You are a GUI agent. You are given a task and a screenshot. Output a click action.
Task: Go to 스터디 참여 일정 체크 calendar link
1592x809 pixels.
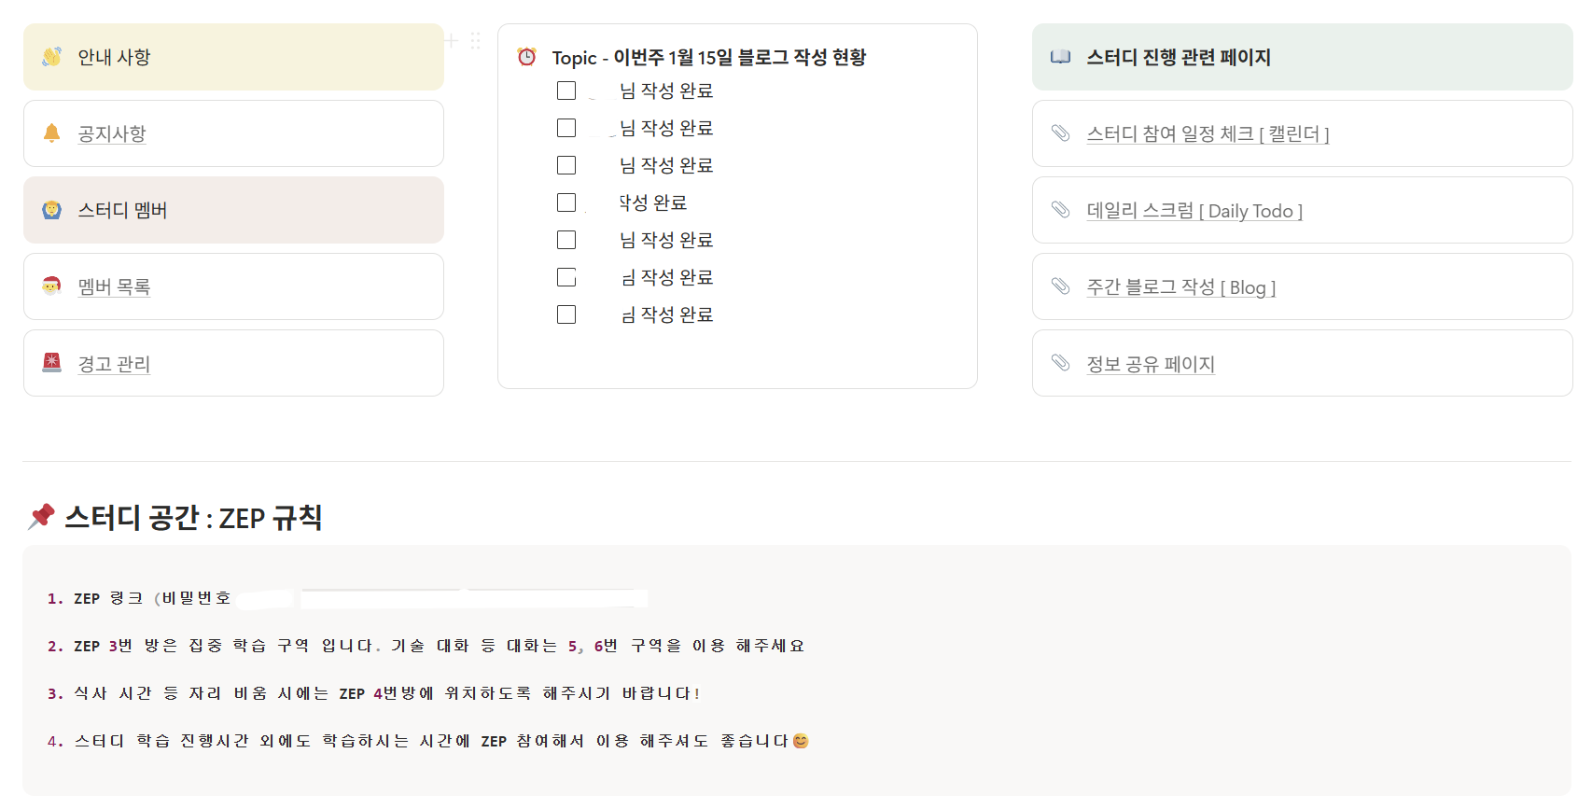[x=1208, y=133]
